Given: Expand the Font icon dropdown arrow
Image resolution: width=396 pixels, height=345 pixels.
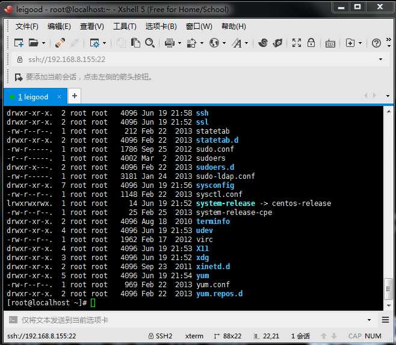Looking at the screenshot, I should 247,43.
